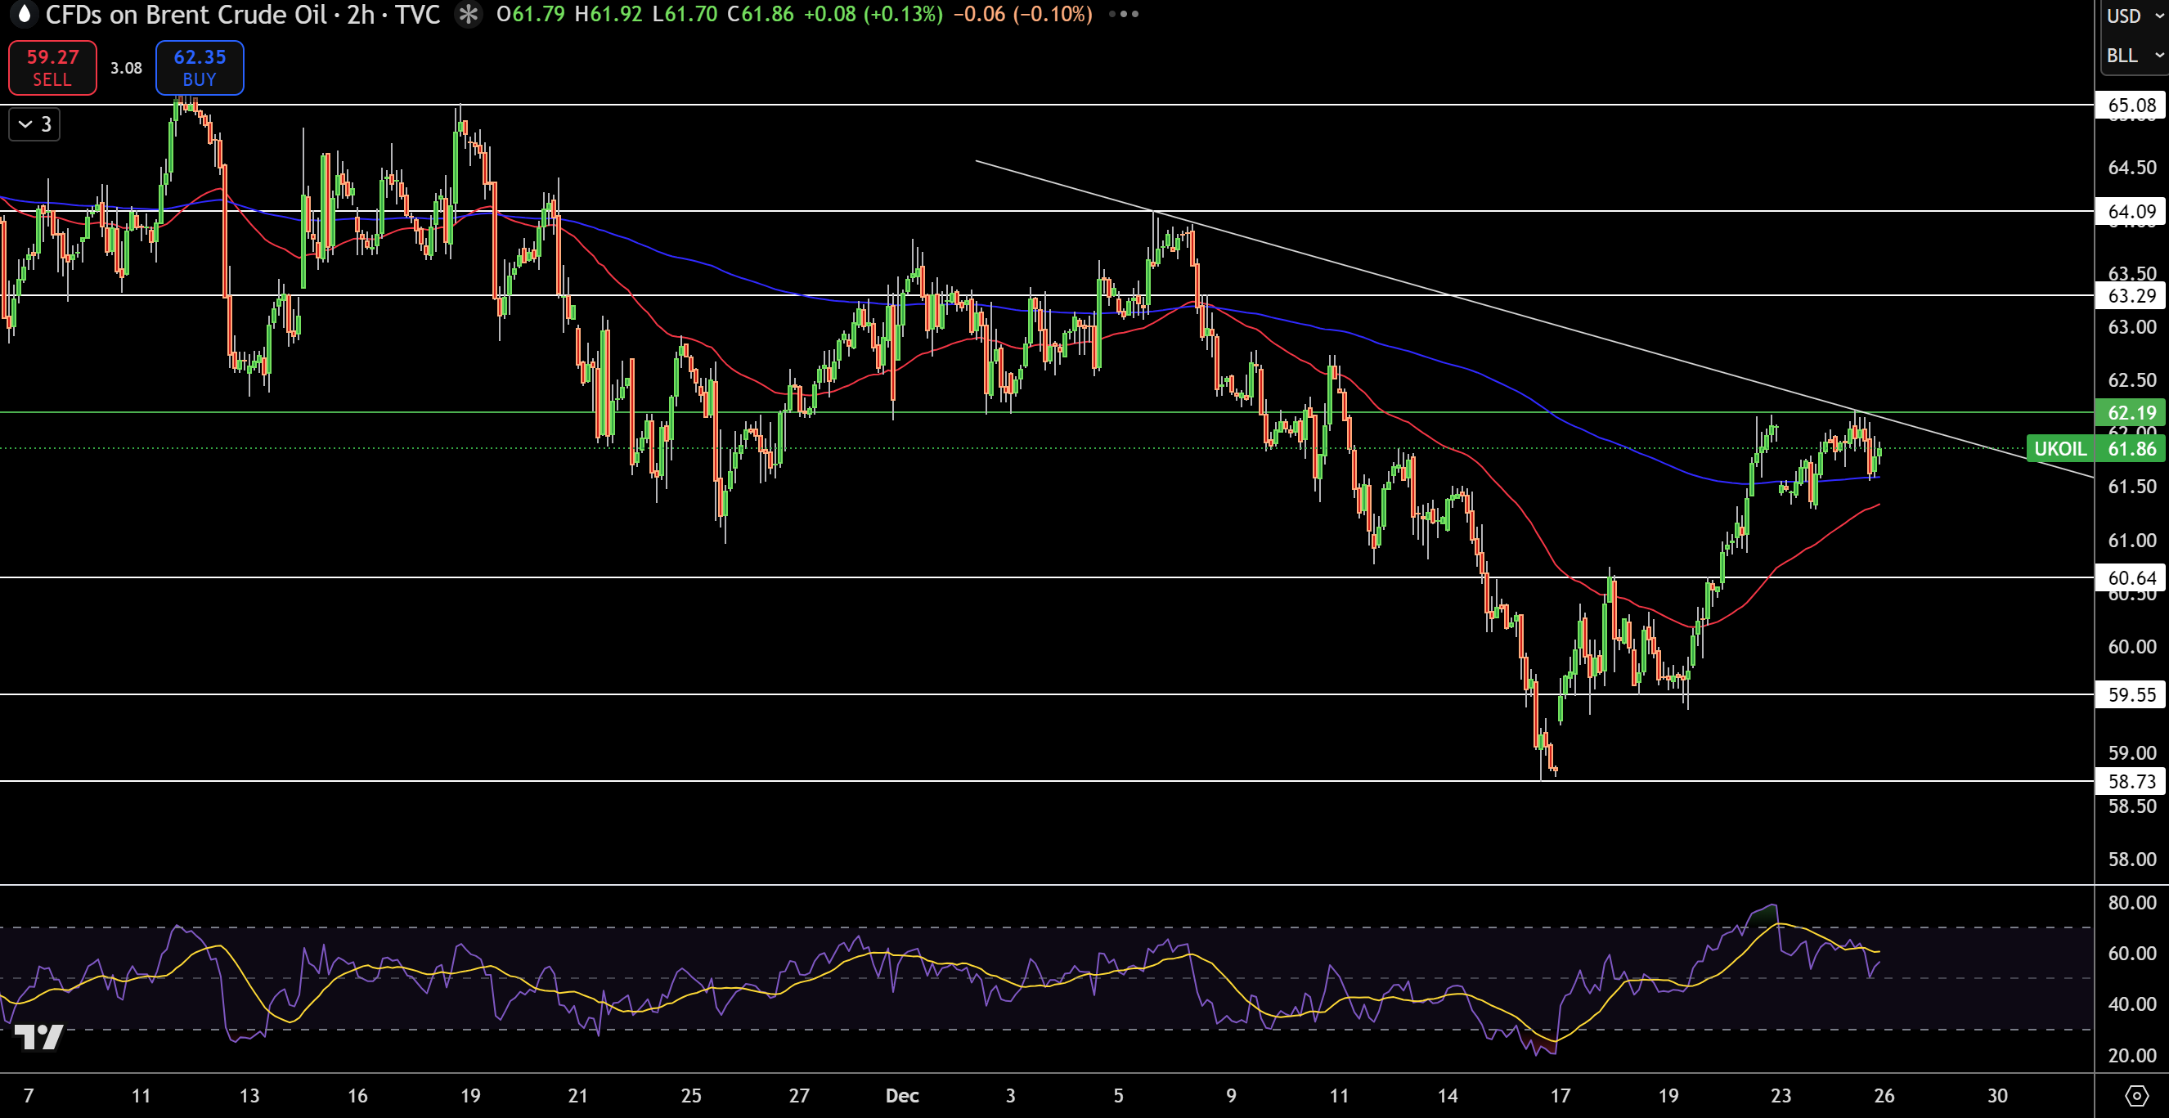Click the CFDs on Brent Crude Oil title

[x=186, y=14]
